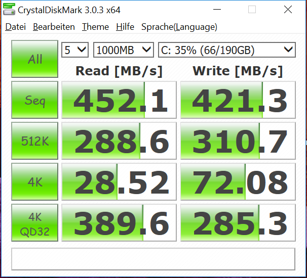This screenshot has width=307, height=278.
Task: Open the Bearbeiten menu
Action: tap(54, 27)
